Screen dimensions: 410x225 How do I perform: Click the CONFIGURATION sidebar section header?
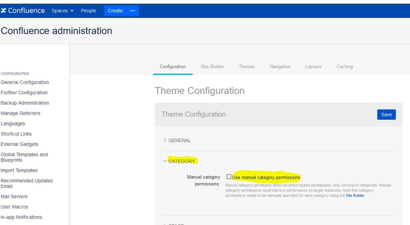click(x=15, y=74)
